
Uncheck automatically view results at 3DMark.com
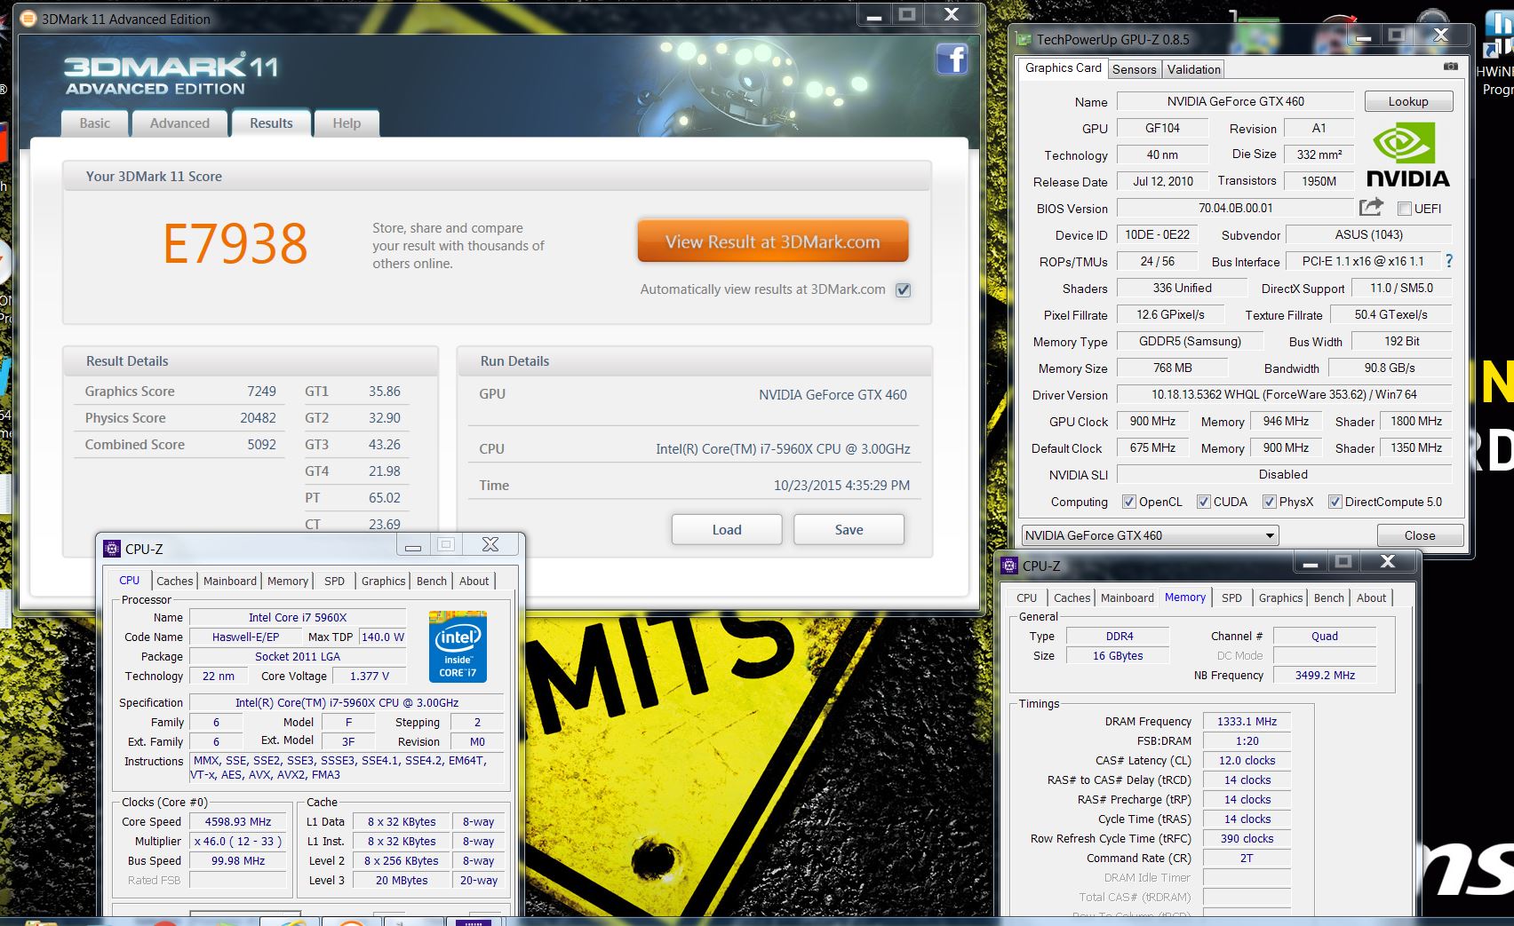(x=904, y=290)
